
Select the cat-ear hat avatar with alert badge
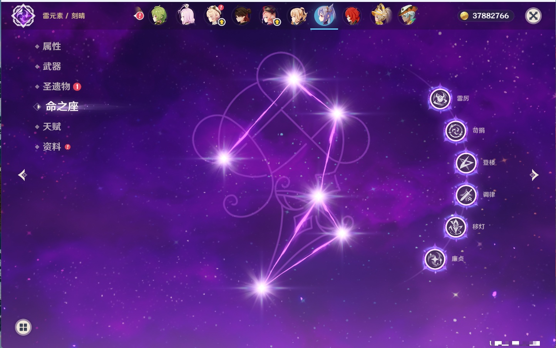click(x=214, y=15)
